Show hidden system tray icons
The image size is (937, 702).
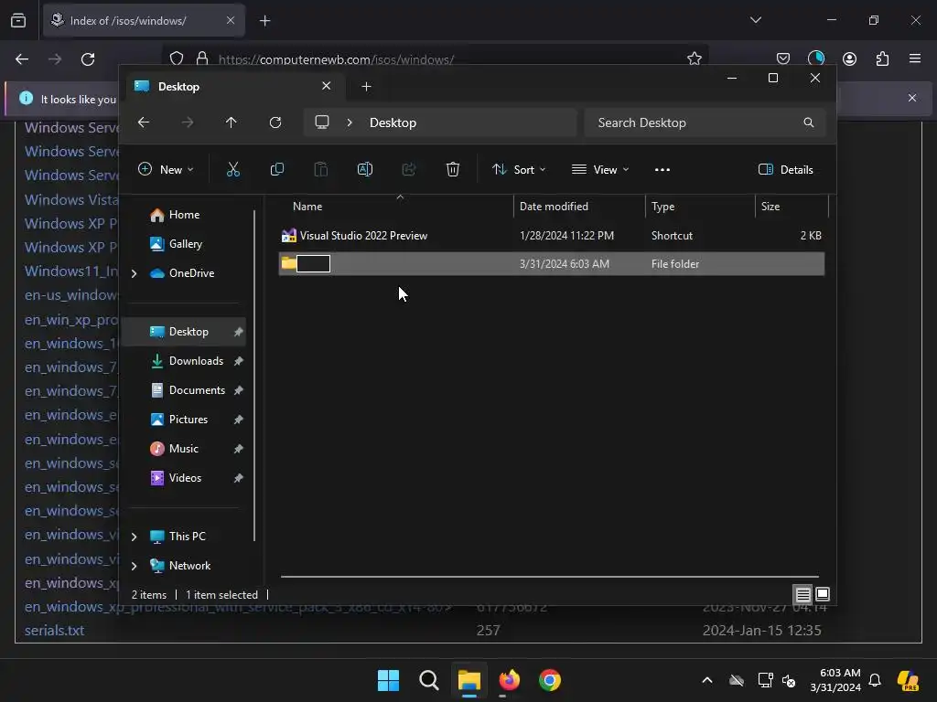[707, 680]
